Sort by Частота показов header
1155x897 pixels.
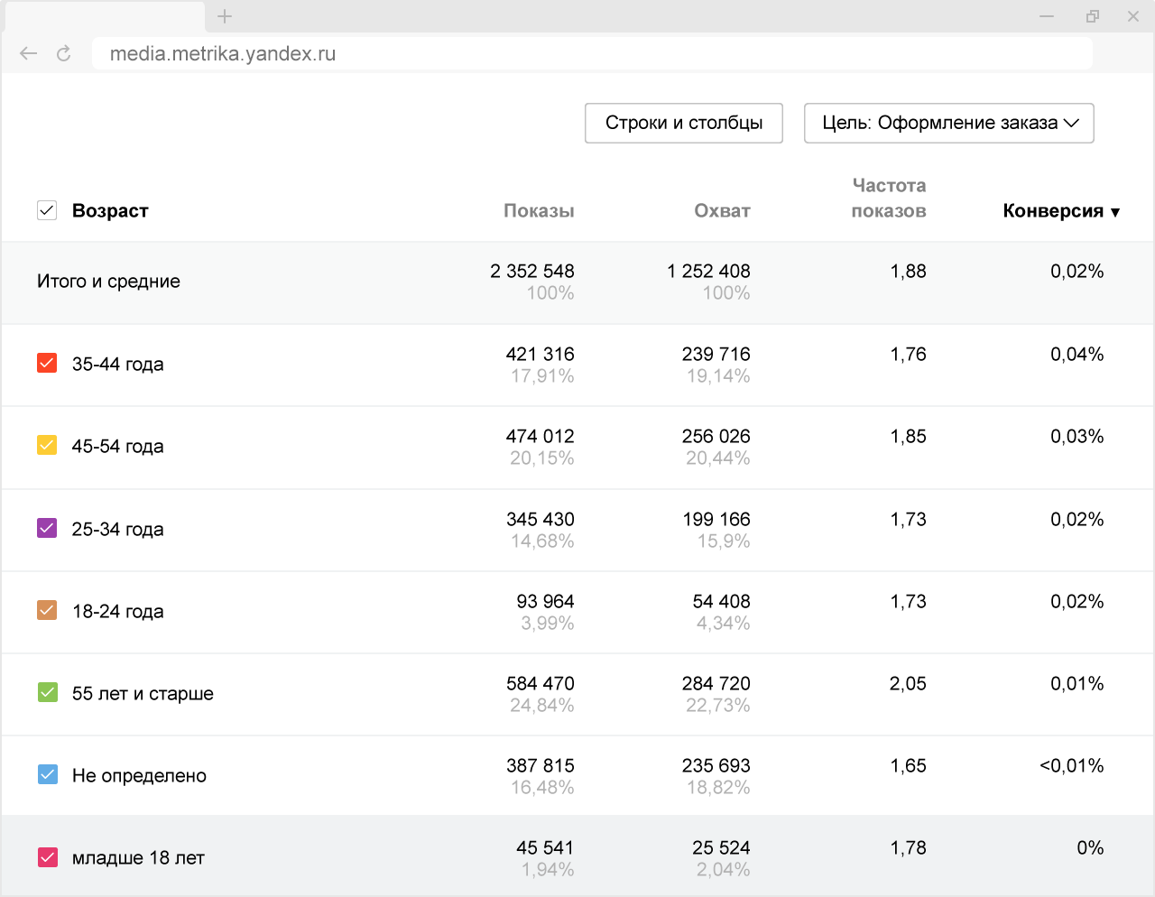(889, 198)
